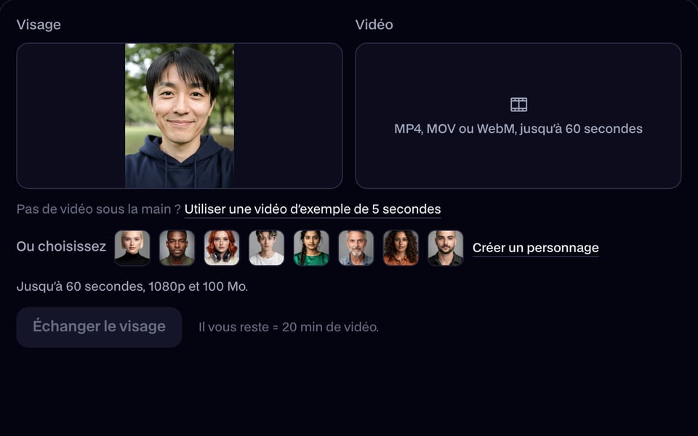This screenshot has width=698, height=436.
Task: Select the young person in white t-shirt avatar
Action: coord(267,248)
